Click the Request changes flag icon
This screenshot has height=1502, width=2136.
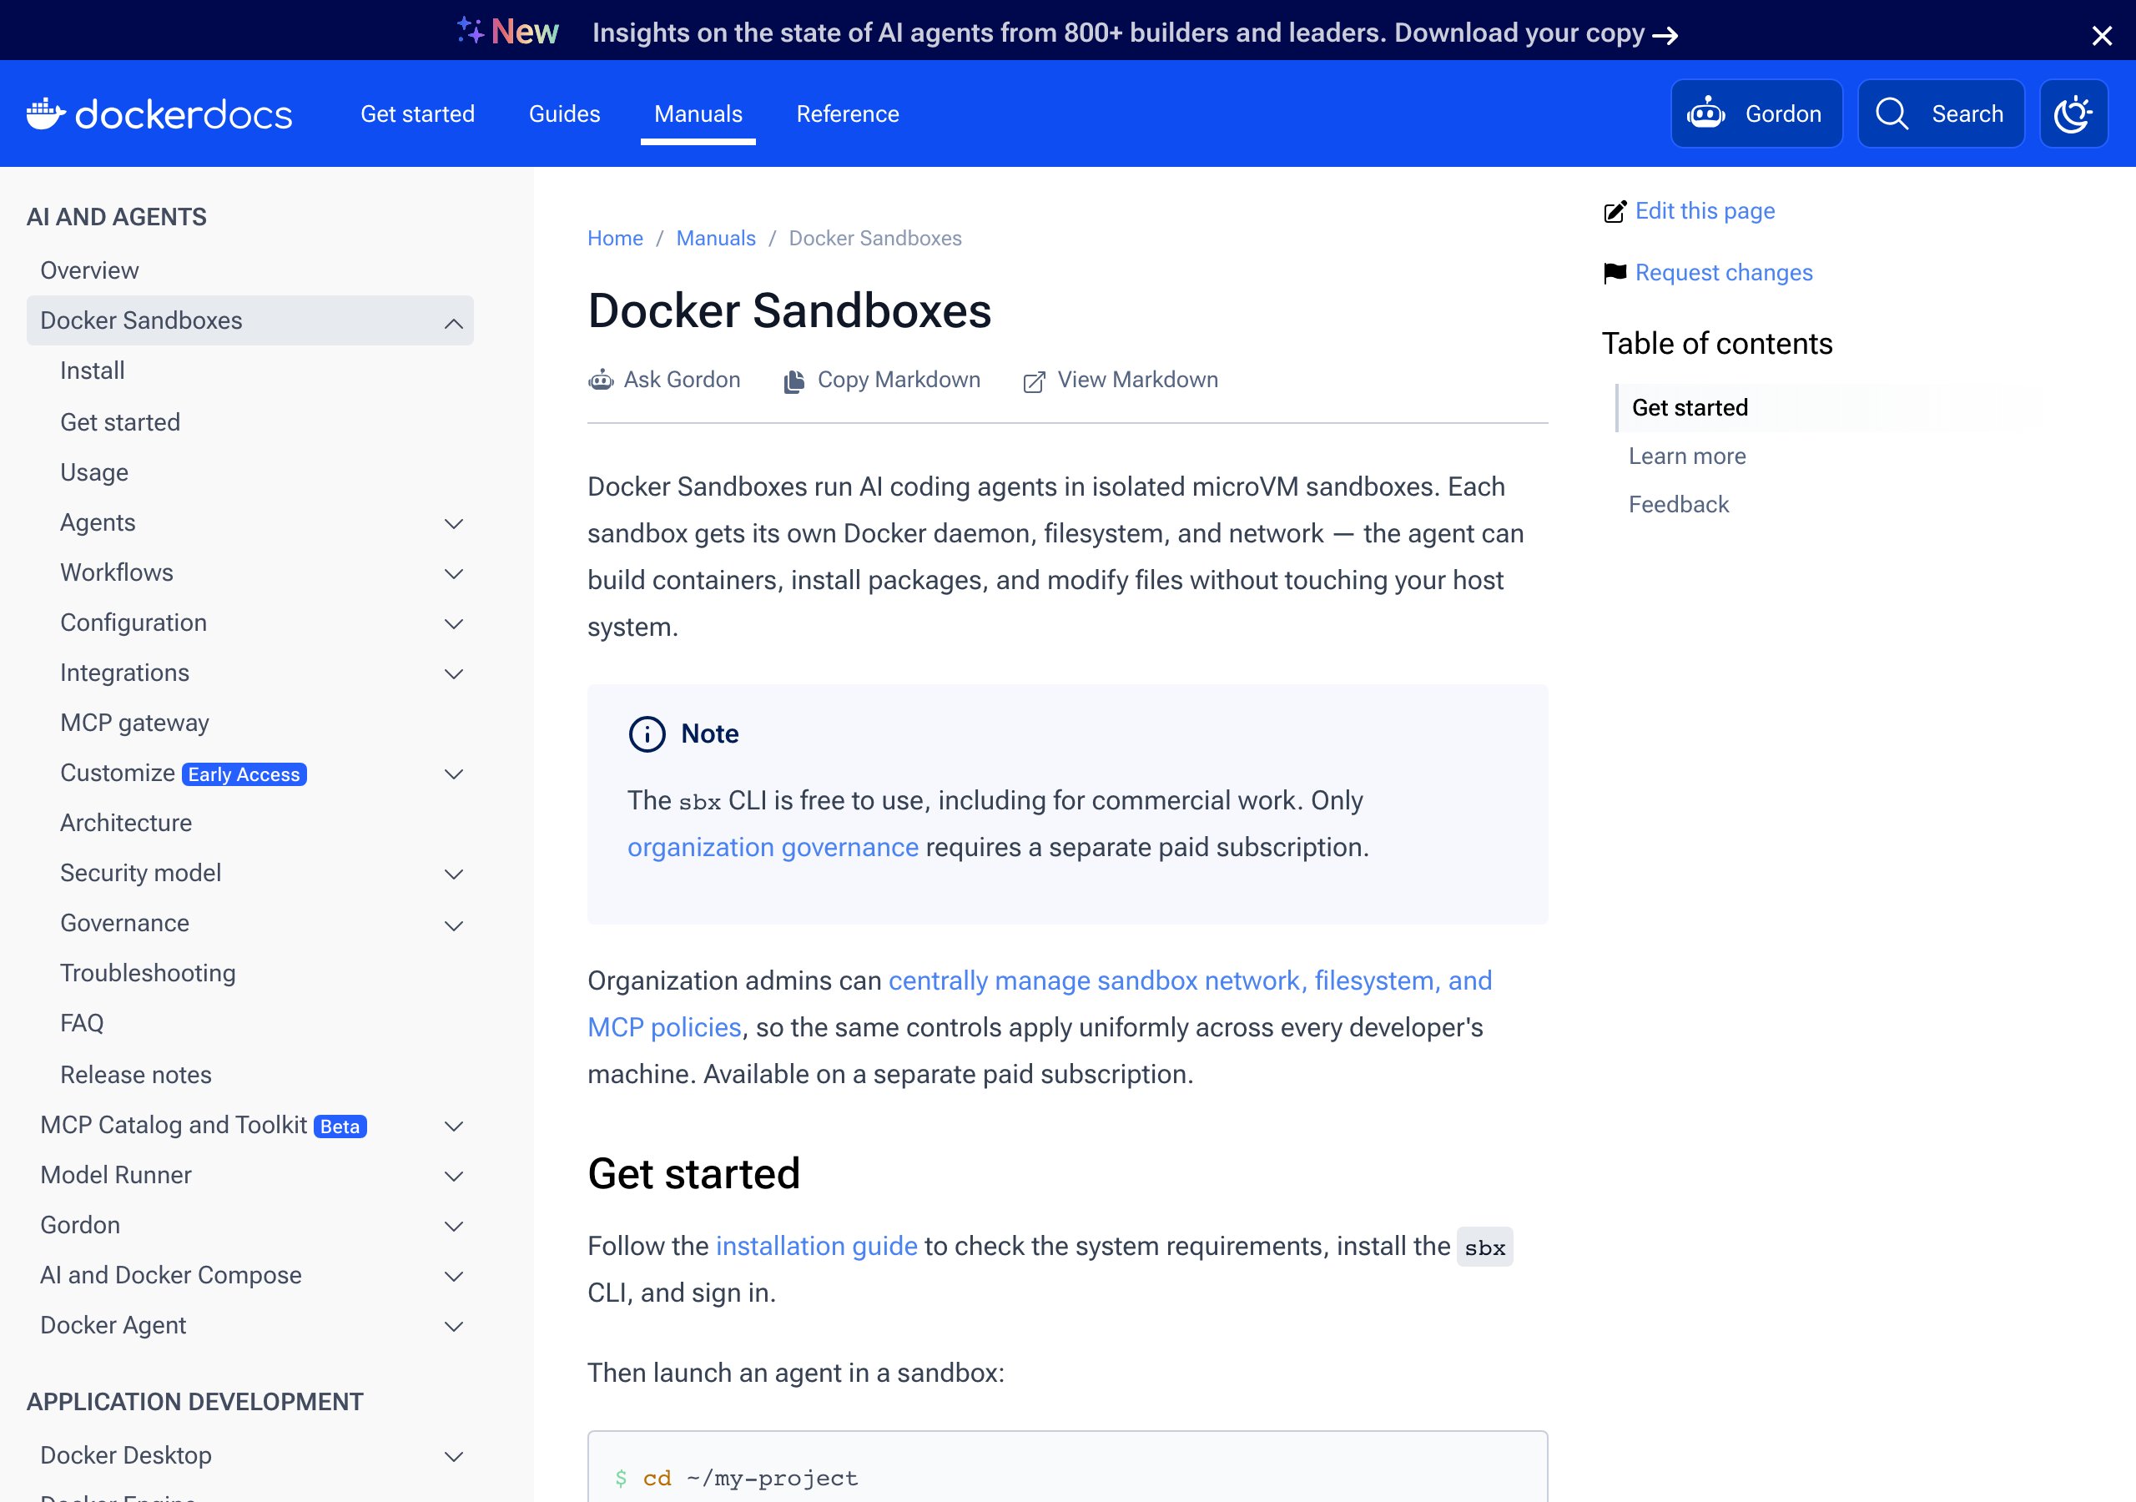1615,273
